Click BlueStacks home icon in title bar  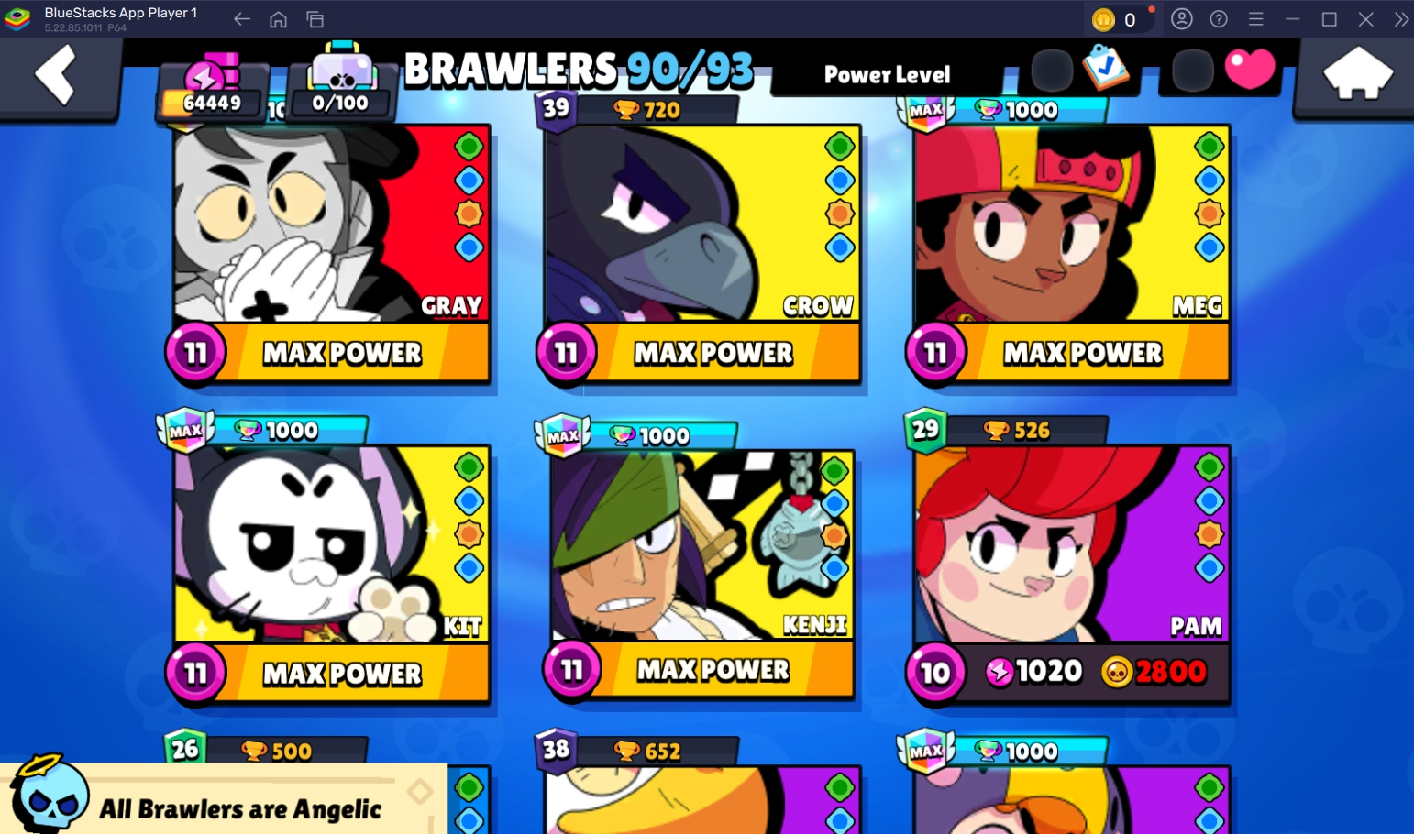[279, 19]
